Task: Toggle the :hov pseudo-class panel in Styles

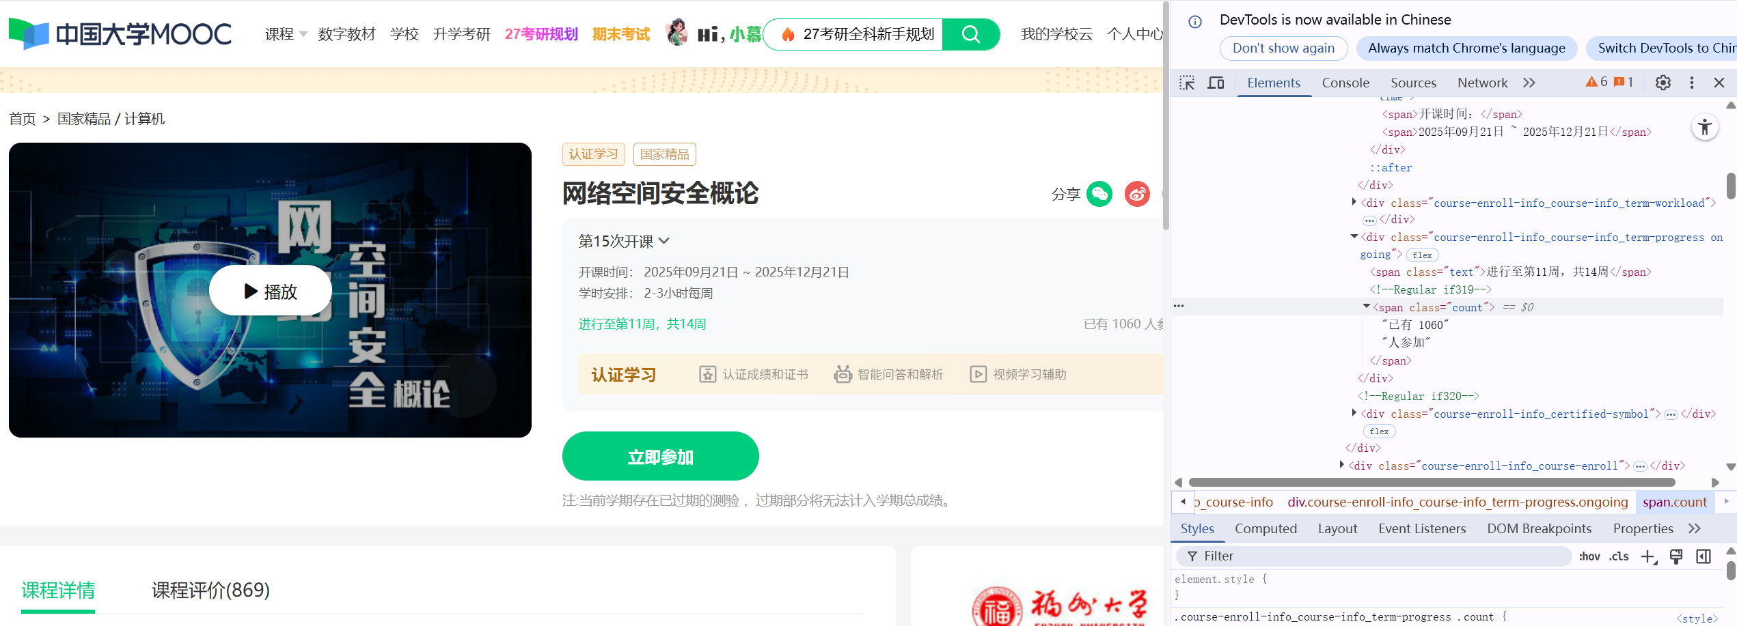Action: pos(1590,556)
